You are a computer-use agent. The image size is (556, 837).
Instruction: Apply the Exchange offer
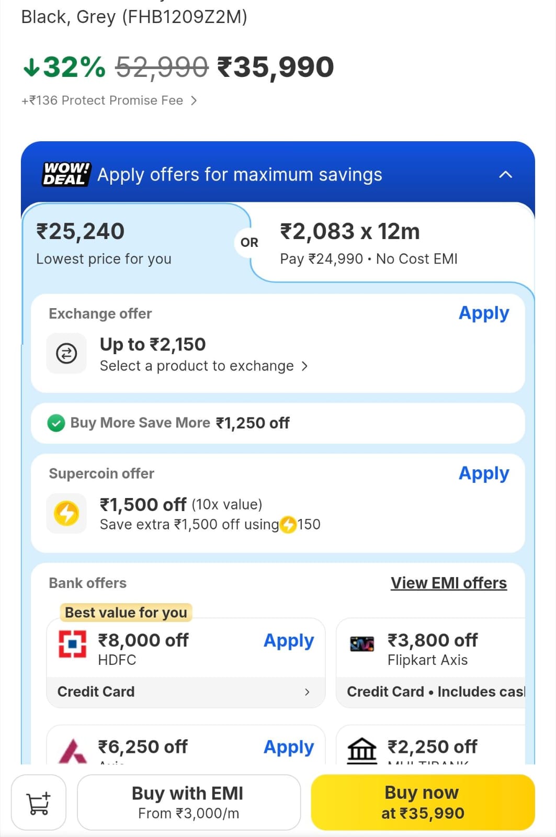click(x=483, y=313)
